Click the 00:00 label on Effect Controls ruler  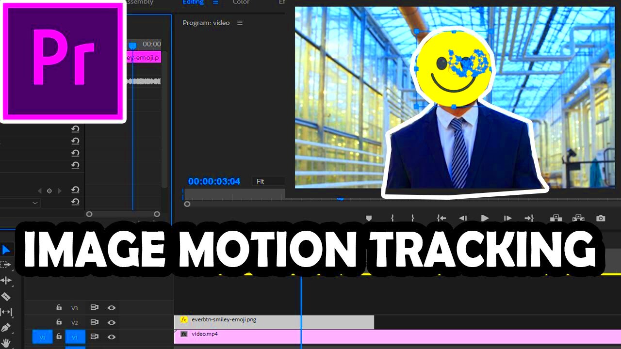coord(151,44)
